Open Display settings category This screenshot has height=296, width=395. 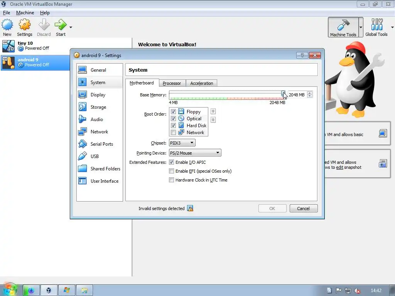[100, 95]
